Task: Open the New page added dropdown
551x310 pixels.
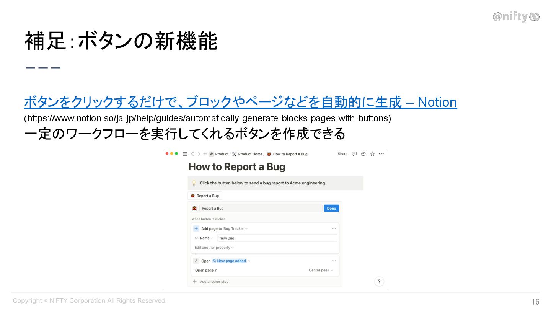Action: (x=231, y=261)
